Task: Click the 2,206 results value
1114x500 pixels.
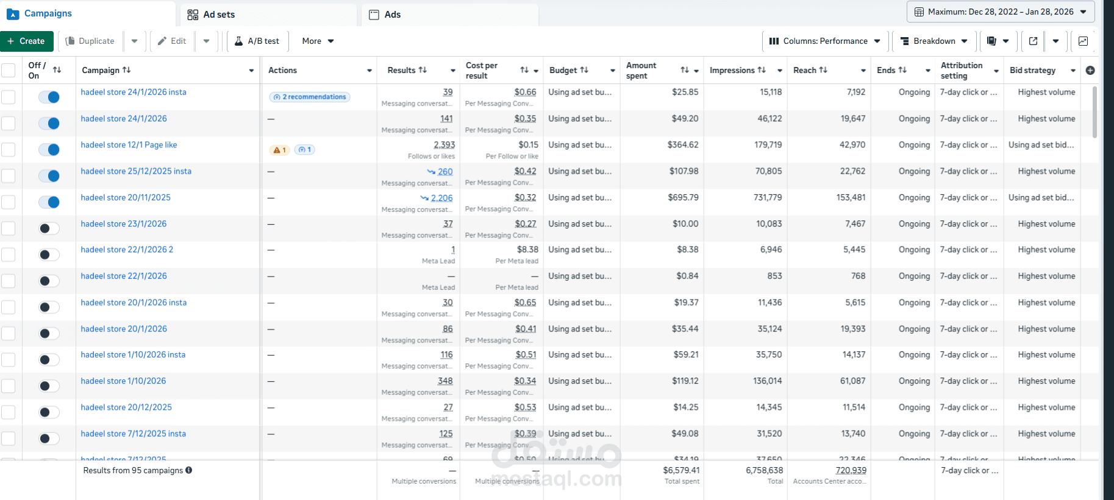Action: tap(441, 198)
